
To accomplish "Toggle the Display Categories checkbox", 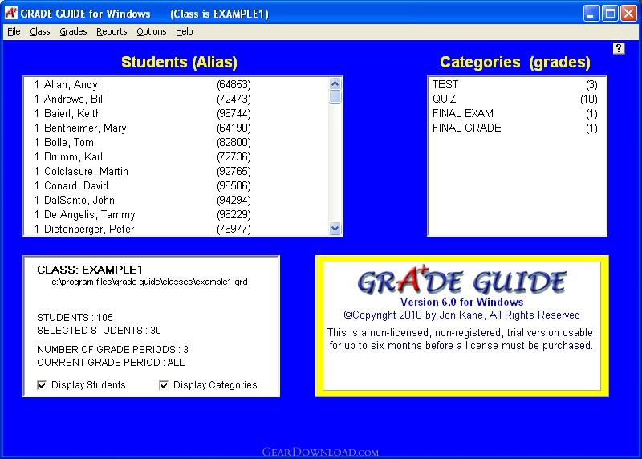I will coord(164,385).
